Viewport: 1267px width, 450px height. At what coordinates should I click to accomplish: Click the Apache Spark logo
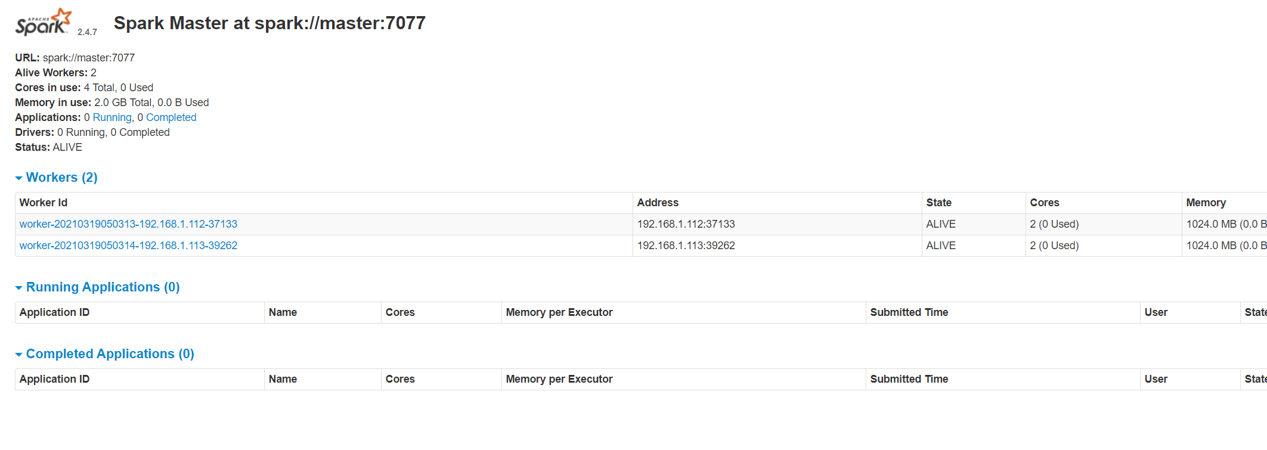coord(41,19)
